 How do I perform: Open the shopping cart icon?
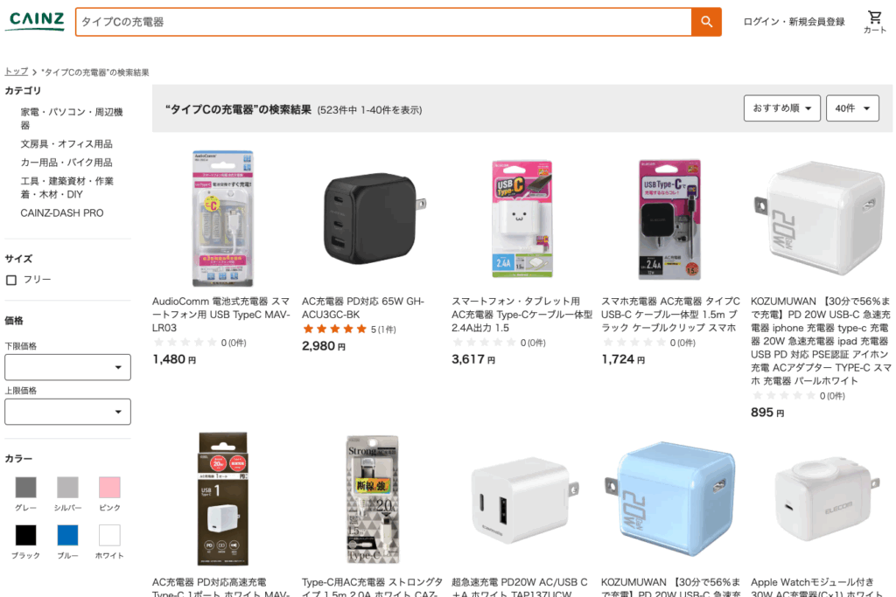coord(875,22)
